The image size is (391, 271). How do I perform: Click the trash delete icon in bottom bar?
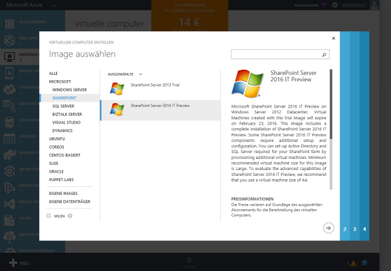click(x=189, y=261)
